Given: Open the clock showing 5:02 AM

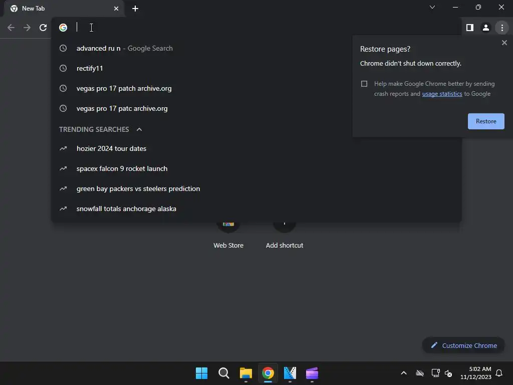Looking at the screenshot, I should (x=476, y=373).
